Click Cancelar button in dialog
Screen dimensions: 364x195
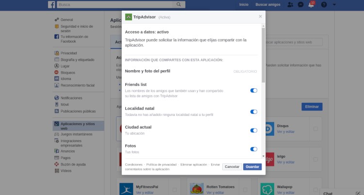tap(232, 167)
